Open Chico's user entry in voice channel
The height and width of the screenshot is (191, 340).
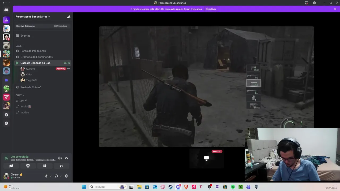(45, 75)
